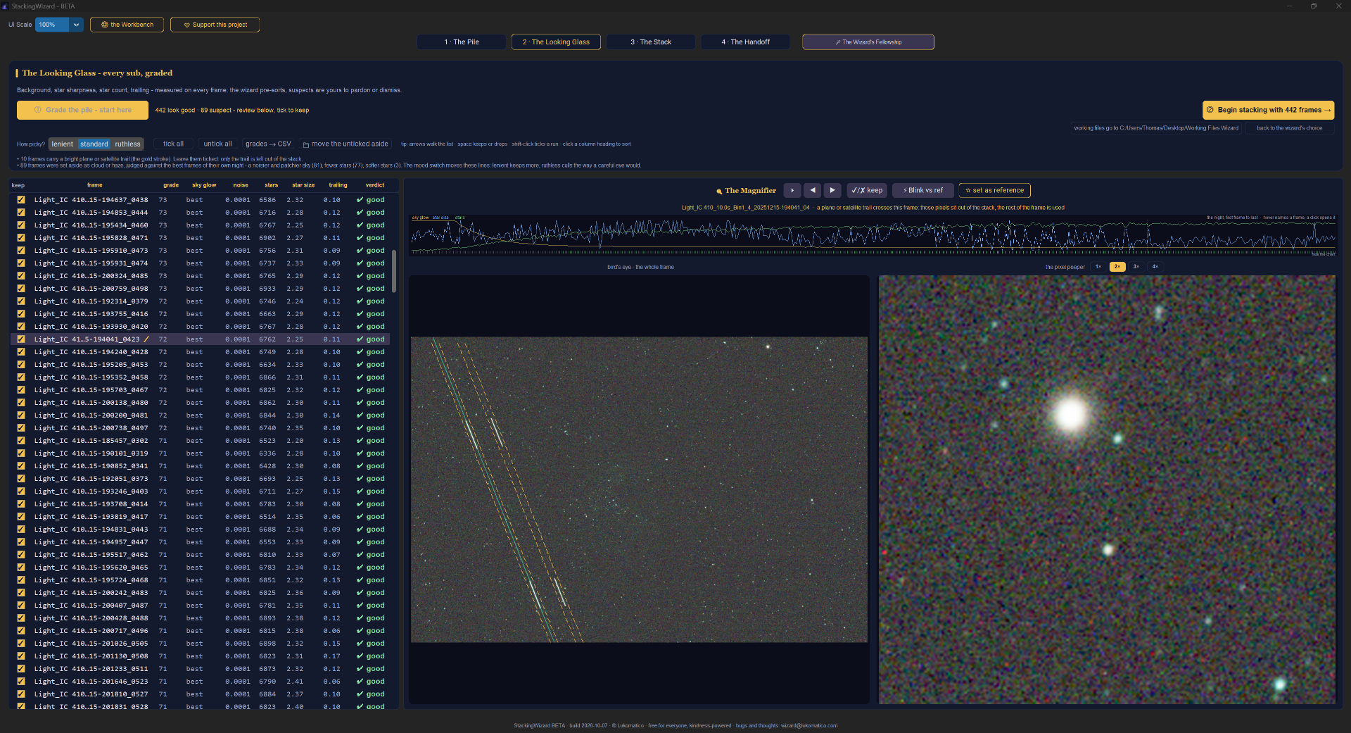Click the Magnifier icon
Image resolution: width=1351 pixels, height=733 pixels.
click(x=719, y=191)
